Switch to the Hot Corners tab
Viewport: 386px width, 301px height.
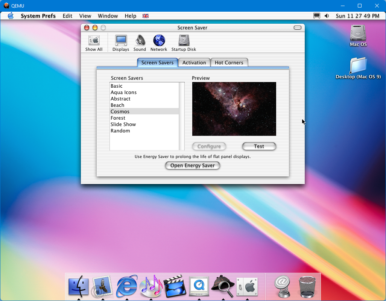tap(229, 63)
